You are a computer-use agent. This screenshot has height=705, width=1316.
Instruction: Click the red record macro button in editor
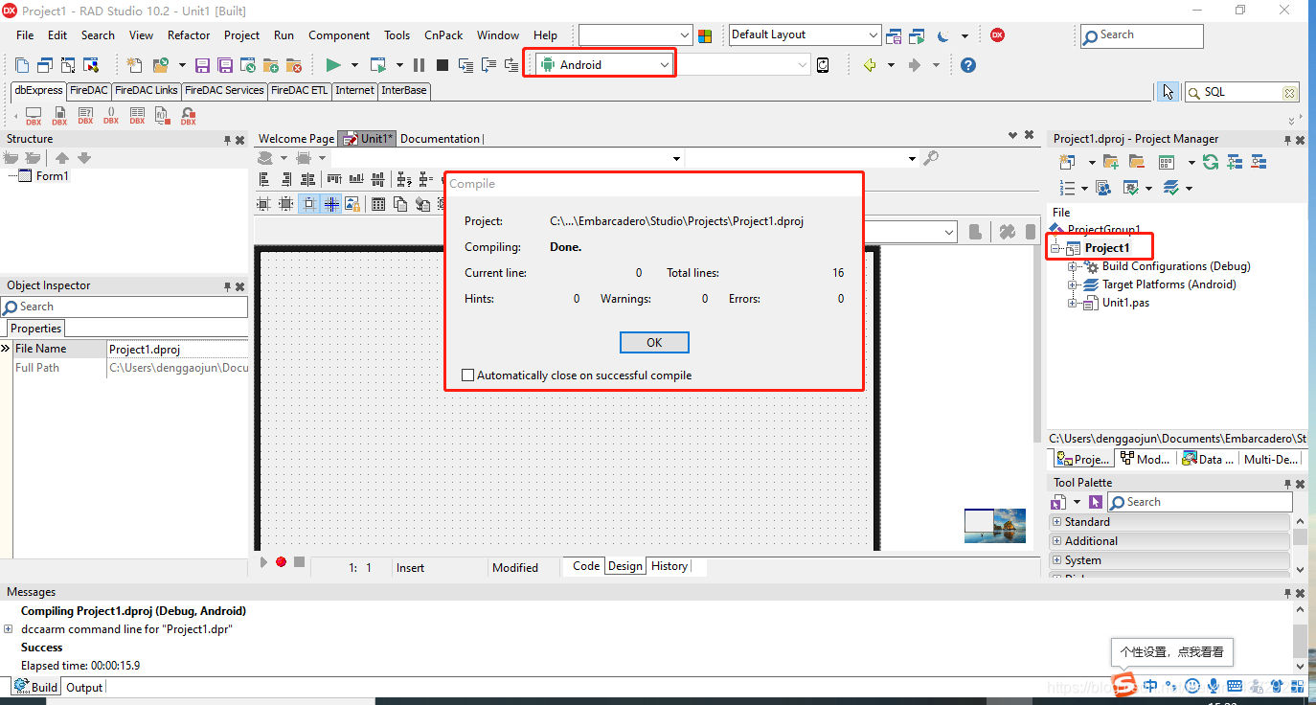[282, 562]
